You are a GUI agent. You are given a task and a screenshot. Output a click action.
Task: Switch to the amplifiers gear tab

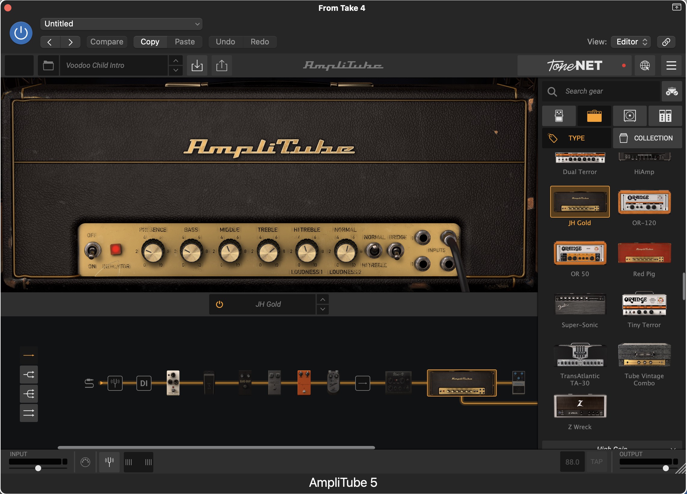[594, 116]
